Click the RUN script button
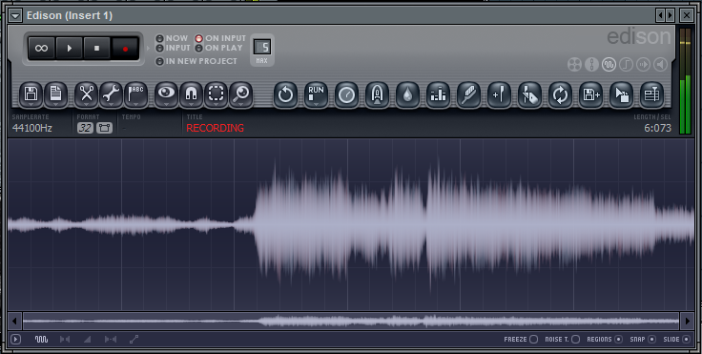 (316, 94)
